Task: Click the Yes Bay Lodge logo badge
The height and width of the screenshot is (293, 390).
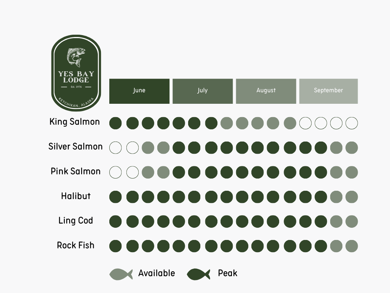Action: (76, 73)
